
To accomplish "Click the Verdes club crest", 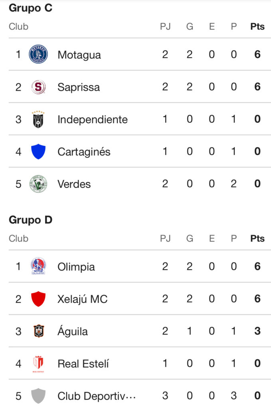I will pyautogui.click(x=38, y=184).
